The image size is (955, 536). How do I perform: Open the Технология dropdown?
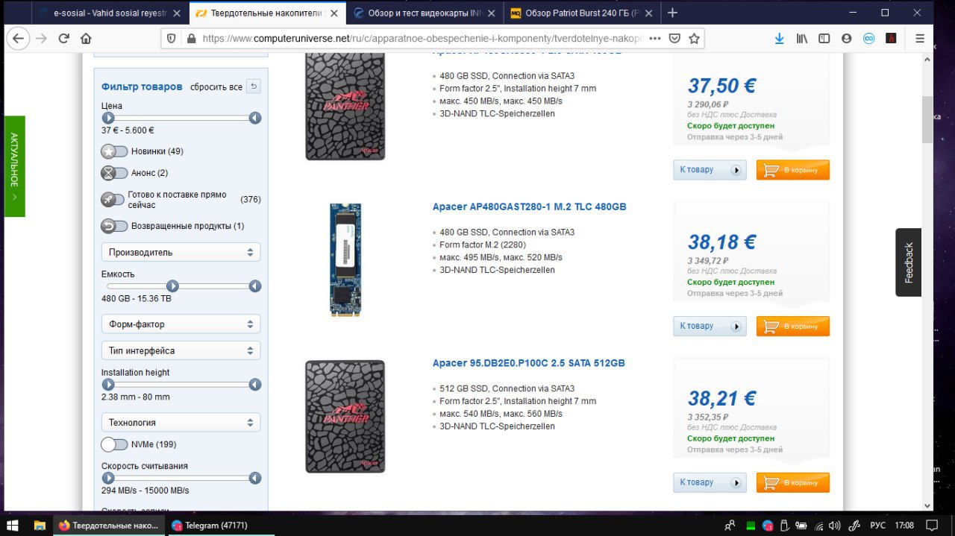[x=181, y=422]
